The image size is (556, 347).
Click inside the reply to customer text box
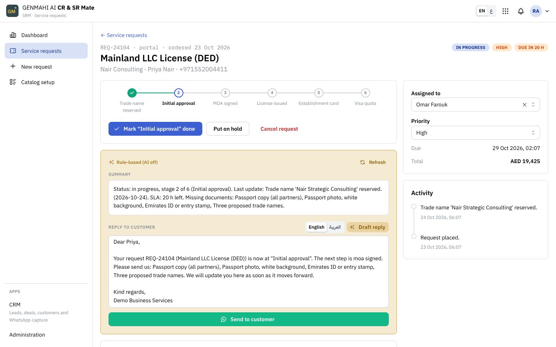[x=249, y=271]
